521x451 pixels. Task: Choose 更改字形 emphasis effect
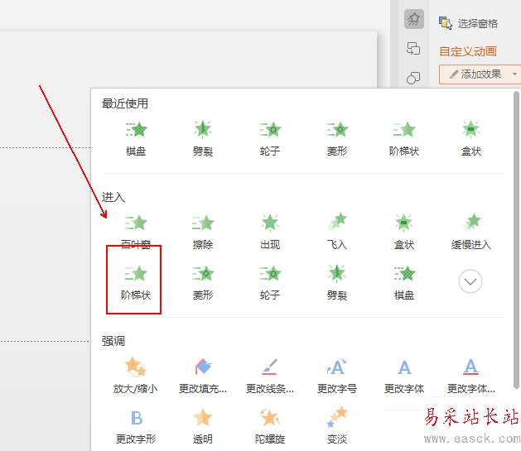click(x=136, y=428)
